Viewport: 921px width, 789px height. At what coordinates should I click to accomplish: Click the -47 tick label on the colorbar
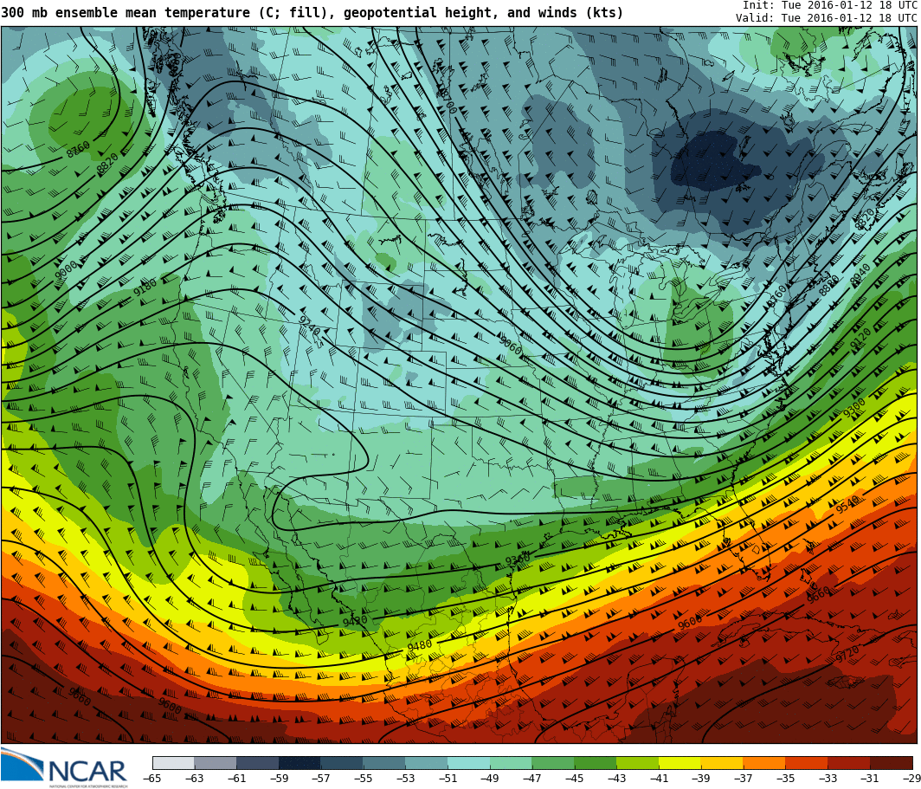click(531, 779)
